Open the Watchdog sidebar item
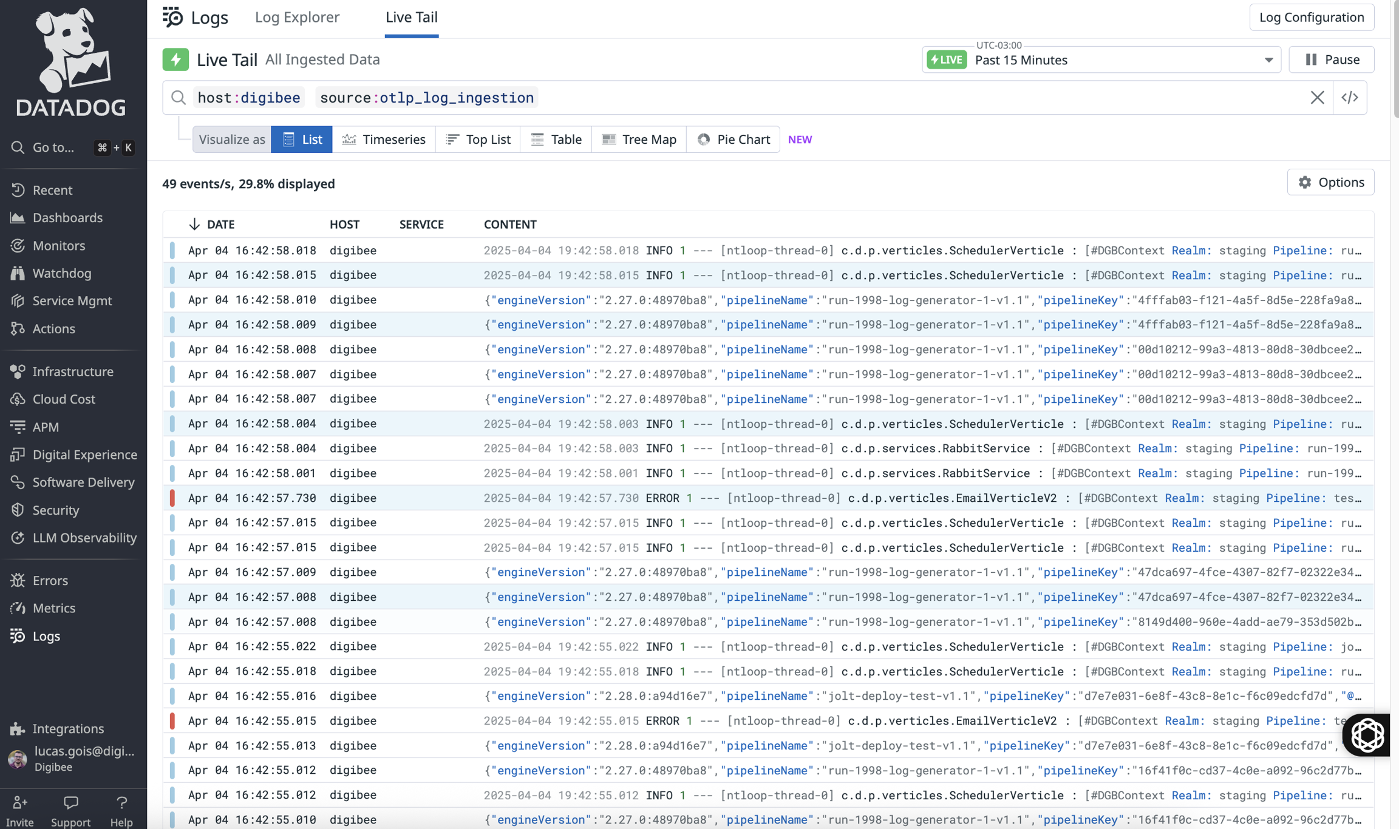 coord(61,273)
